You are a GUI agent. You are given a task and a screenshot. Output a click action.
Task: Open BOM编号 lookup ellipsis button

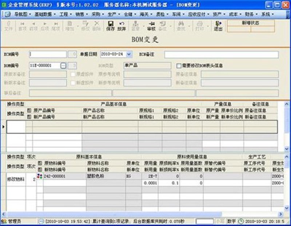pos(63,65)
